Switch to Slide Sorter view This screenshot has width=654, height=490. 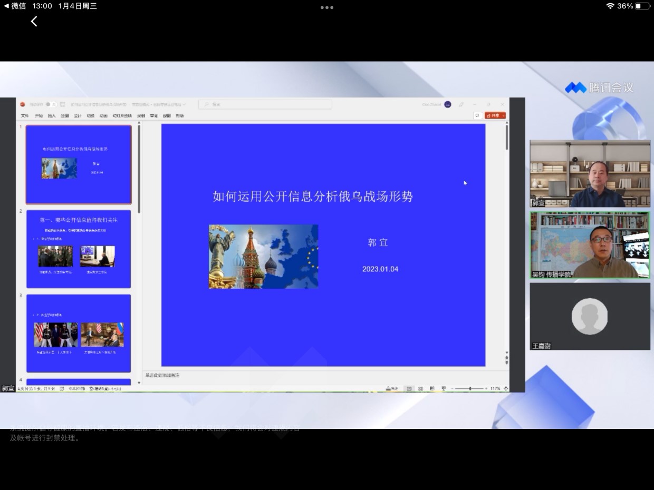tap(420, 388)
